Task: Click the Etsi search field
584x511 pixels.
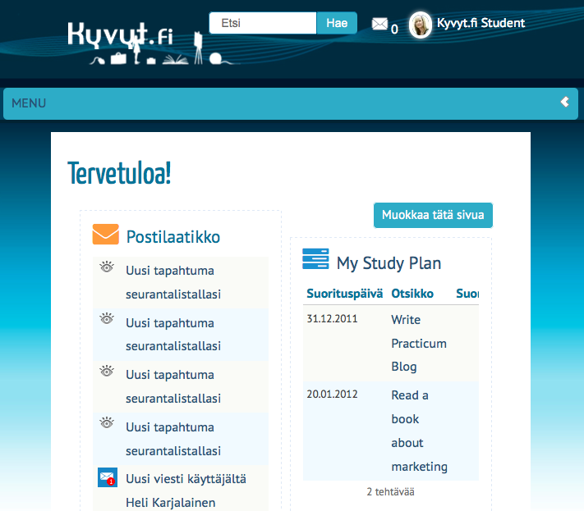Action: click(263, 23)
